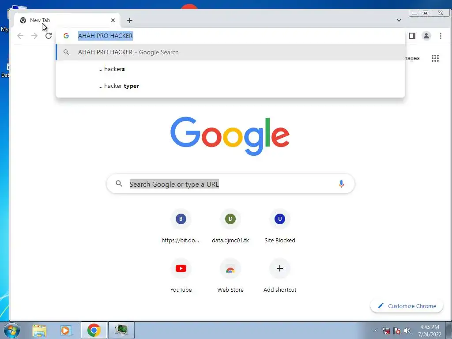
Task: Click the Chrome taskbar button
Action: pos(94,330)
